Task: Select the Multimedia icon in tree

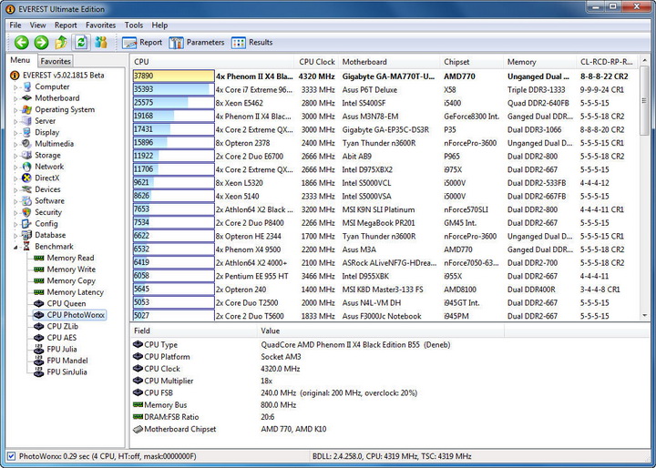Action: pyautogui.click(x=26, y=144)
